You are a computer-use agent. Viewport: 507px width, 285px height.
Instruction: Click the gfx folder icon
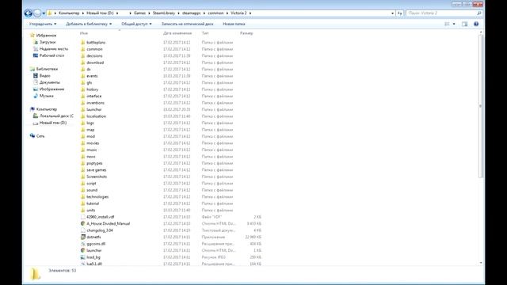point(82,82)
